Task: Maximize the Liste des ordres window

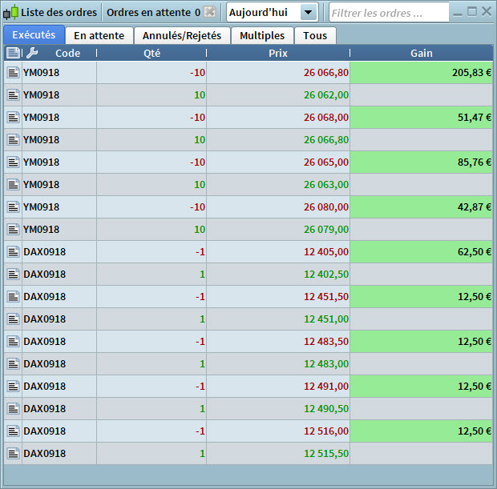Action: (472, 12)
